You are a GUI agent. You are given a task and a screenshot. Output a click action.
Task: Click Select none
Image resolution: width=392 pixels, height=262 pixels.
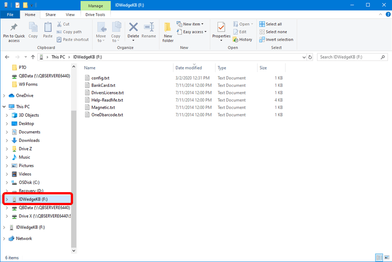[273, 32]
